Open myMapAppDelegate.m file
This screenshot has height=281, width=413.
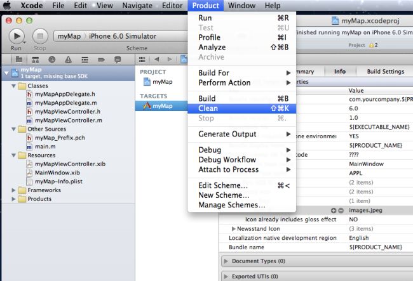66,103
